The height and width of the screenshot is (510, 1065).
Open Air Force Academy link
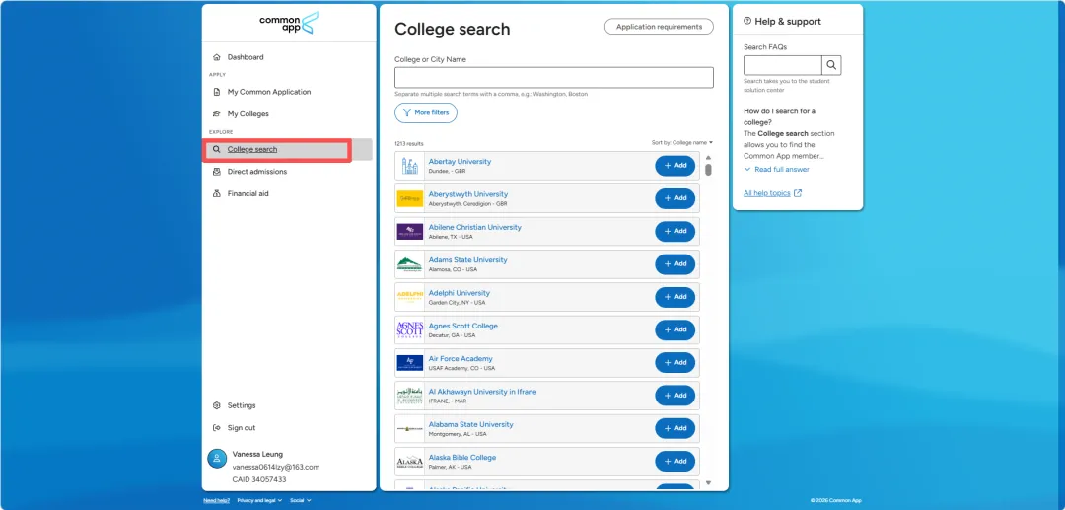[x=461, y=358]
